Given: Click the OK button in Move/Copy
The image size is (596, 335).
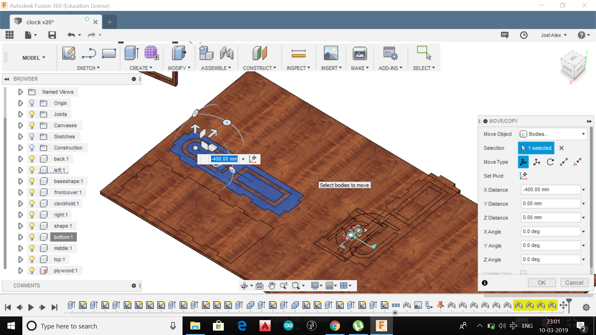Looking at the screenshot, I should [x=542, y=283].
